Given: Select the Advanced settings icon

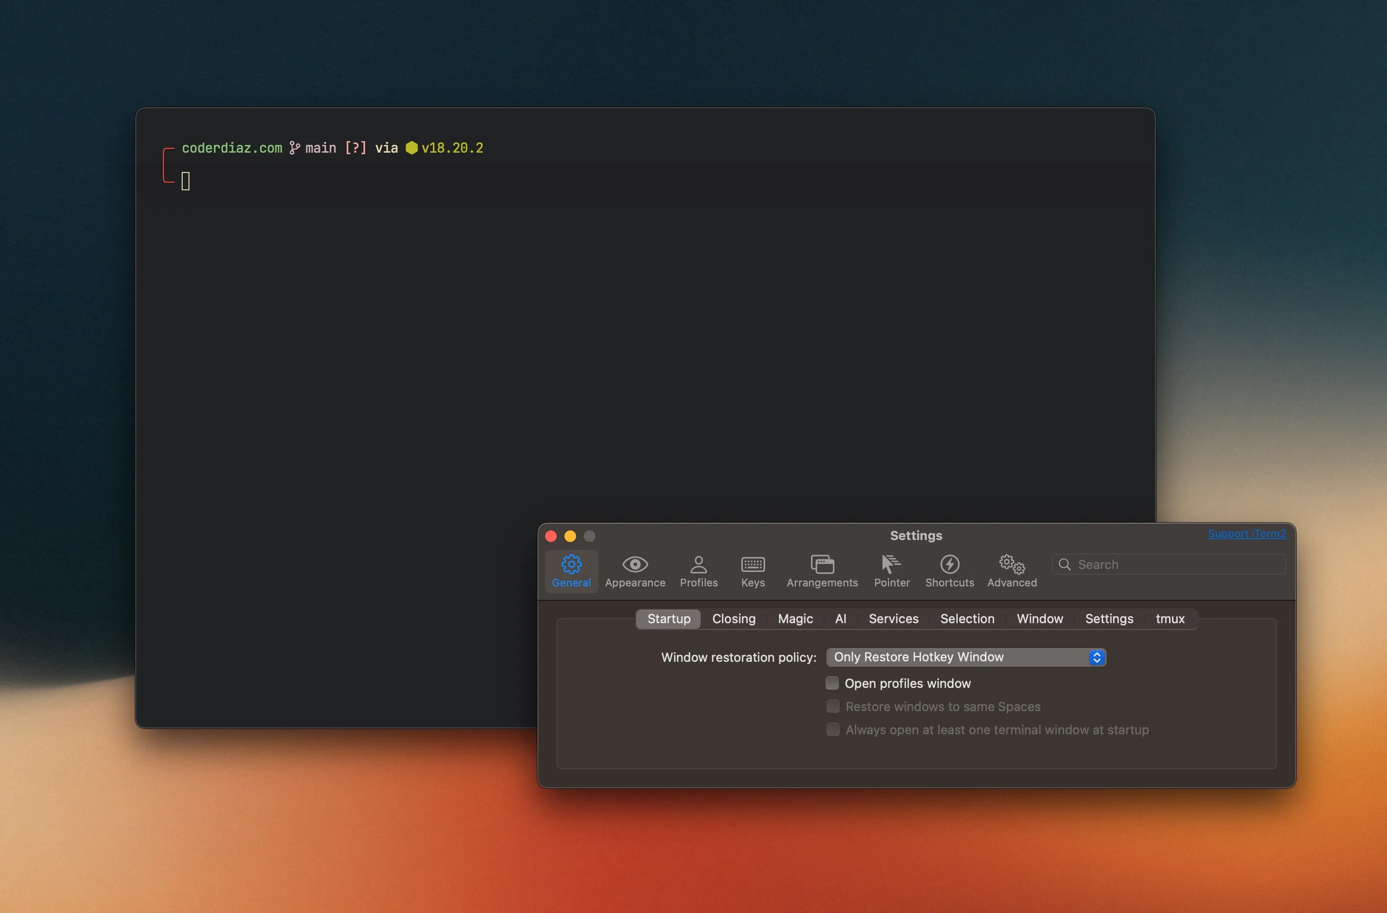Looking at the screenshot, I should pos(1011,571).
